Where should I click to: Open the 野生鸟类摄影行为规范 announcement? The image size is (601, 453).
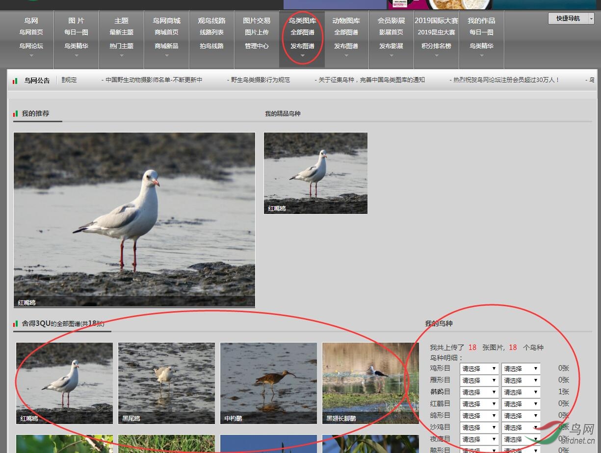click(x=260, y=80)
